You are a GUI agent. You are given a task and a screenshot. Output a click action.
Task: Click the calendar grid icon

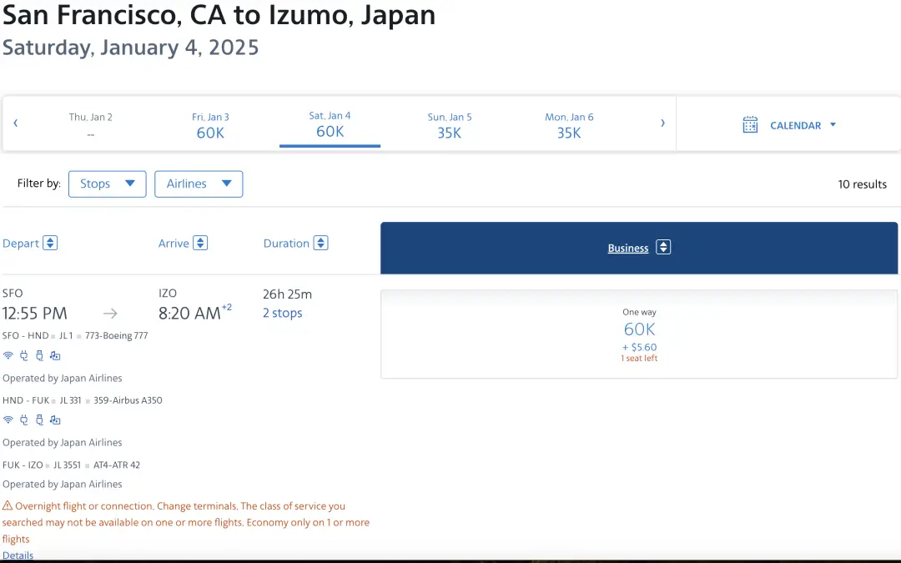point(750,125)
